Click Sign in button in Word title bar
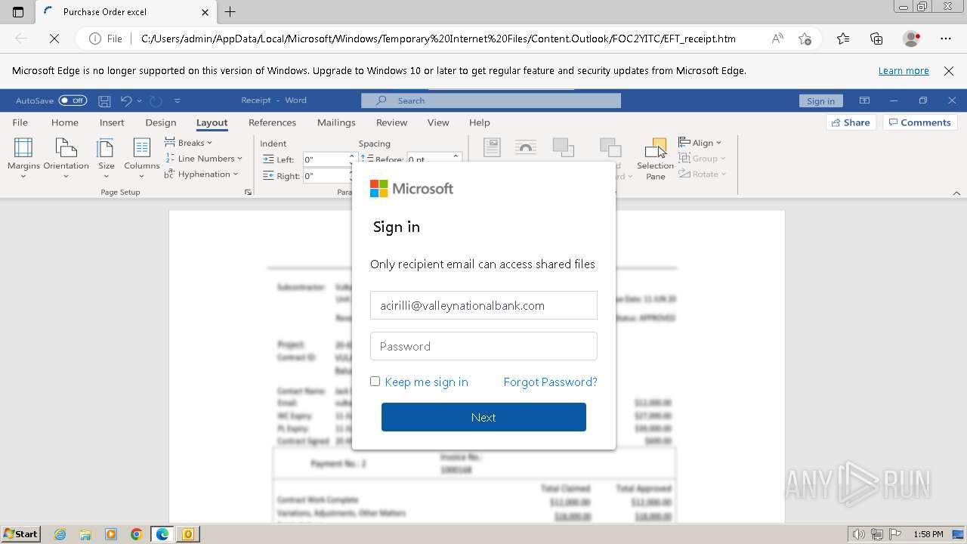The image size is (967, 544). click(820, 100)
